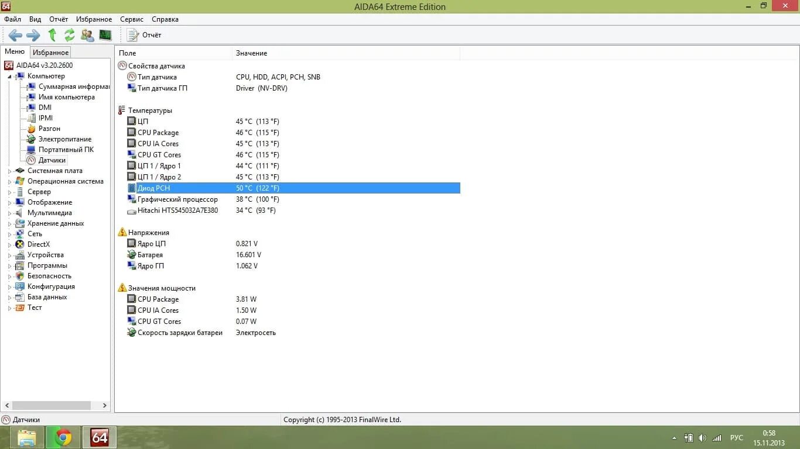The width and height of the screenshot is (800, 449).
Task: Expand the Сервер node
Action: pos(9,192)
